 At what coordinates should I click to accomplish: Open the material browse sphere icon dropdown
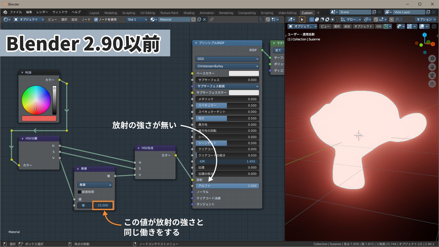point(154,19)
